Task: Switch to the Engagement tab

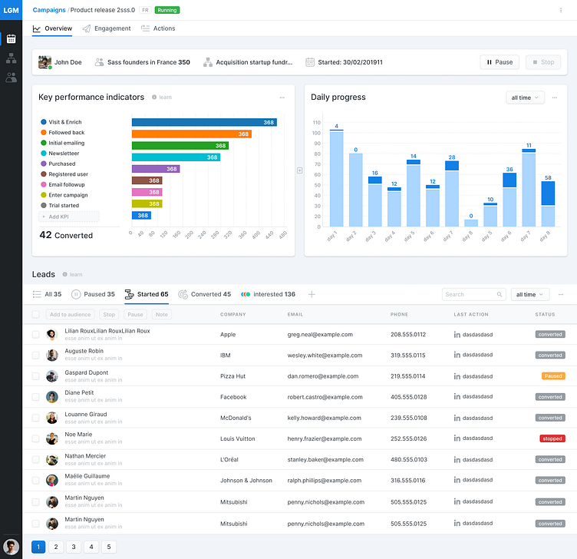Action: (107, 28)
